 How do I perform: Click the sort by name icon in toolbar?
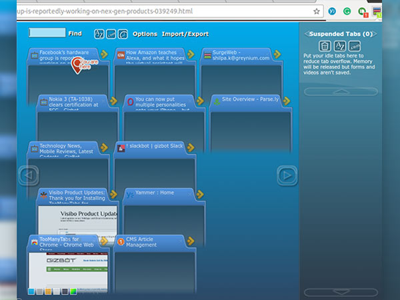99,34
